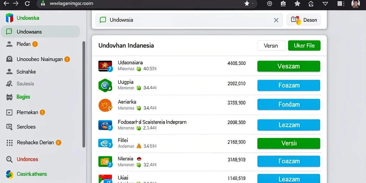
Task: Click the Undowsisa logo icon in sidebar
Action: (9, 18)
